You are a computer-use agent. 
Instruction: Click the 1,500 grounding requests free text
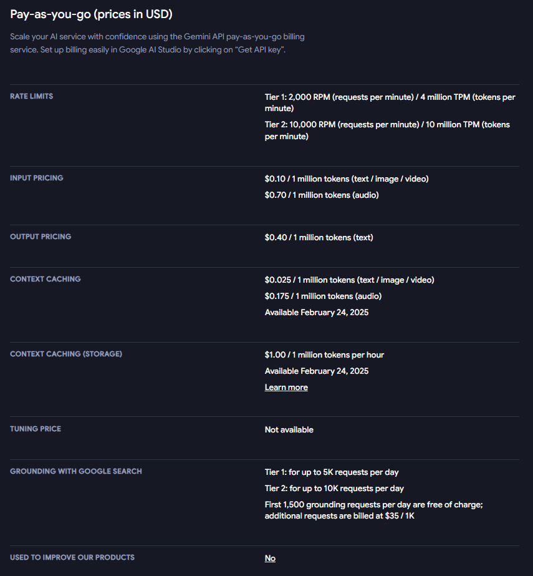(373, 510)
